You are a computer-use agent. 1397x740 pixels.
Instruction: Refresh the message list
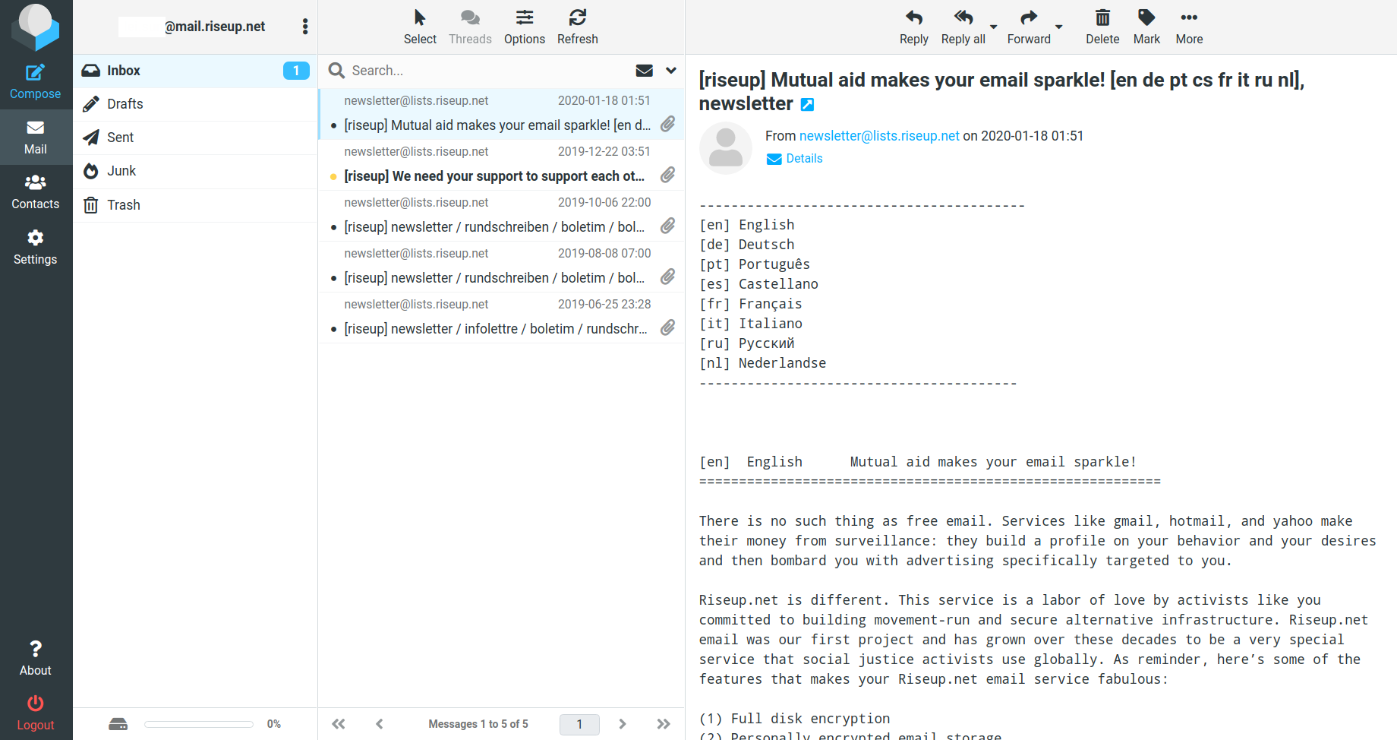pyautogui.click(x=578, y=27)
